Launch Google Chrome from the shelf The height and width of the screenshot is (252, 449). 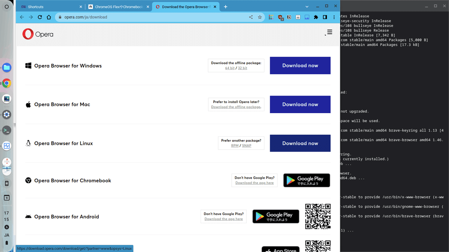point(6,83)
